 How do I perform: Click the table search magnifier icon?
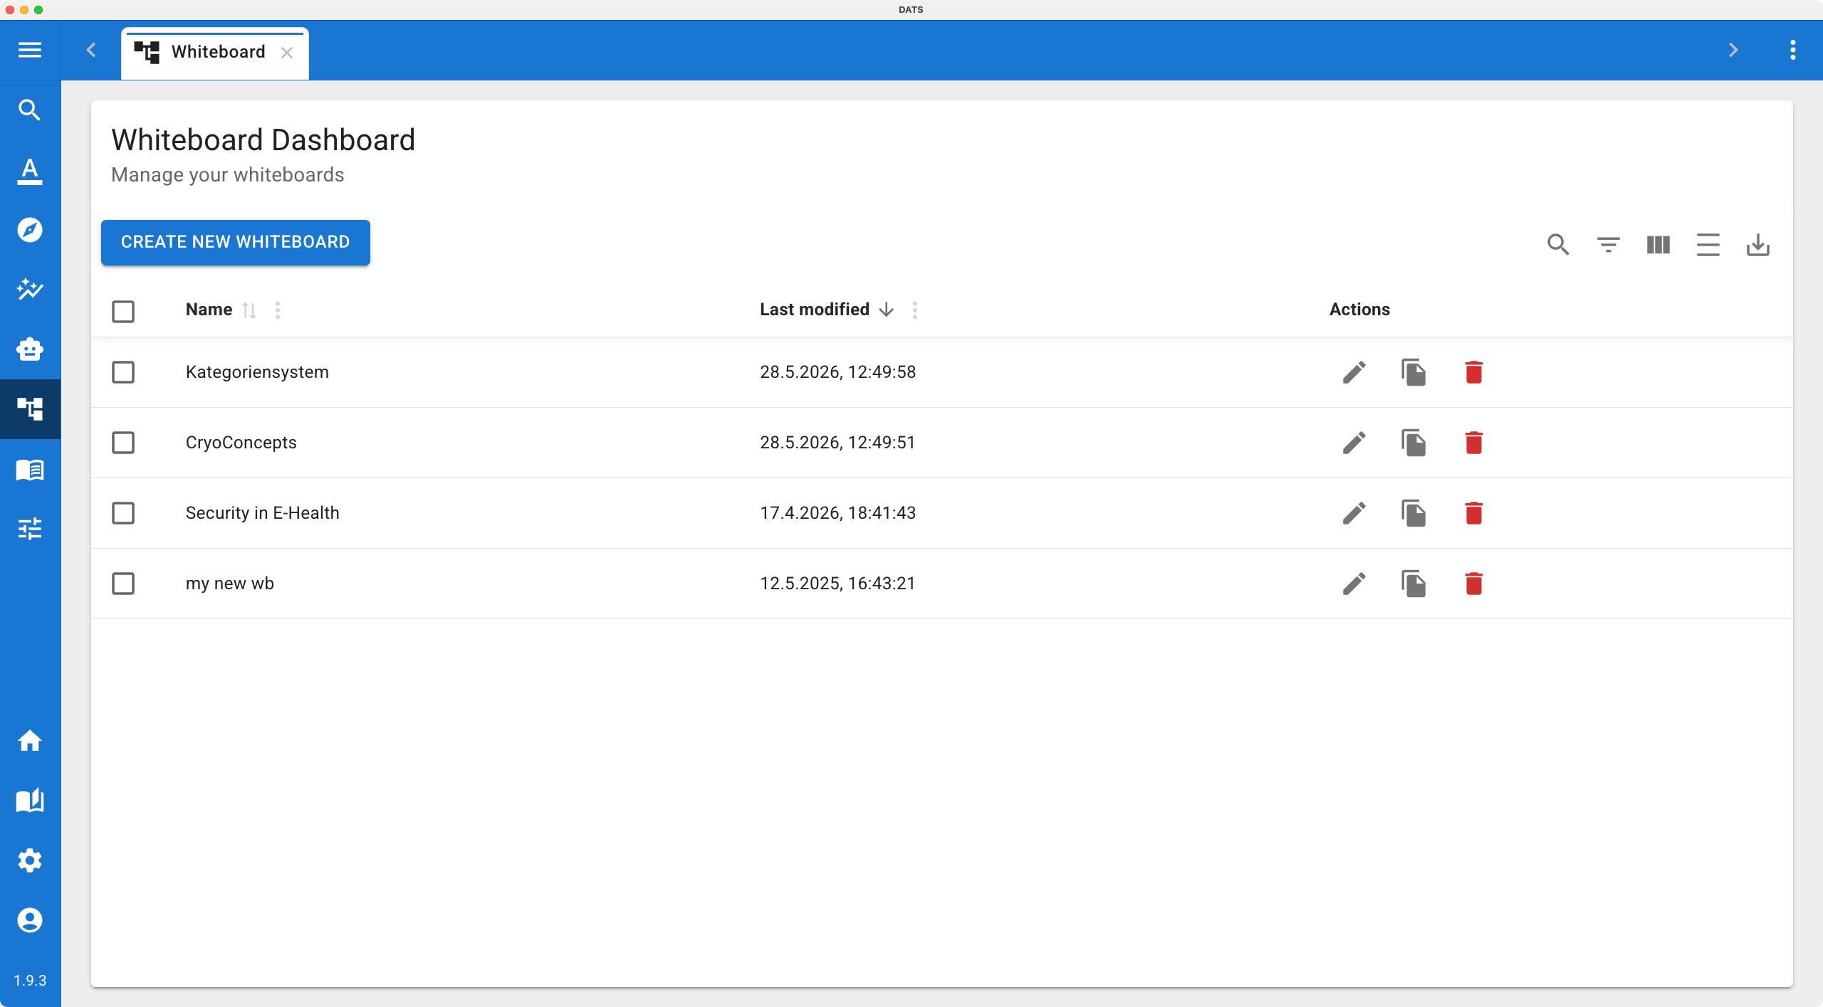(x=1558, y=245)
